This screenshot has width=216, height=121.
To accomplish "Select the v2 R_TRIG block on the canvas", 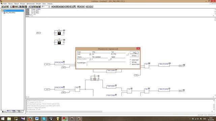I will point(59,42).
